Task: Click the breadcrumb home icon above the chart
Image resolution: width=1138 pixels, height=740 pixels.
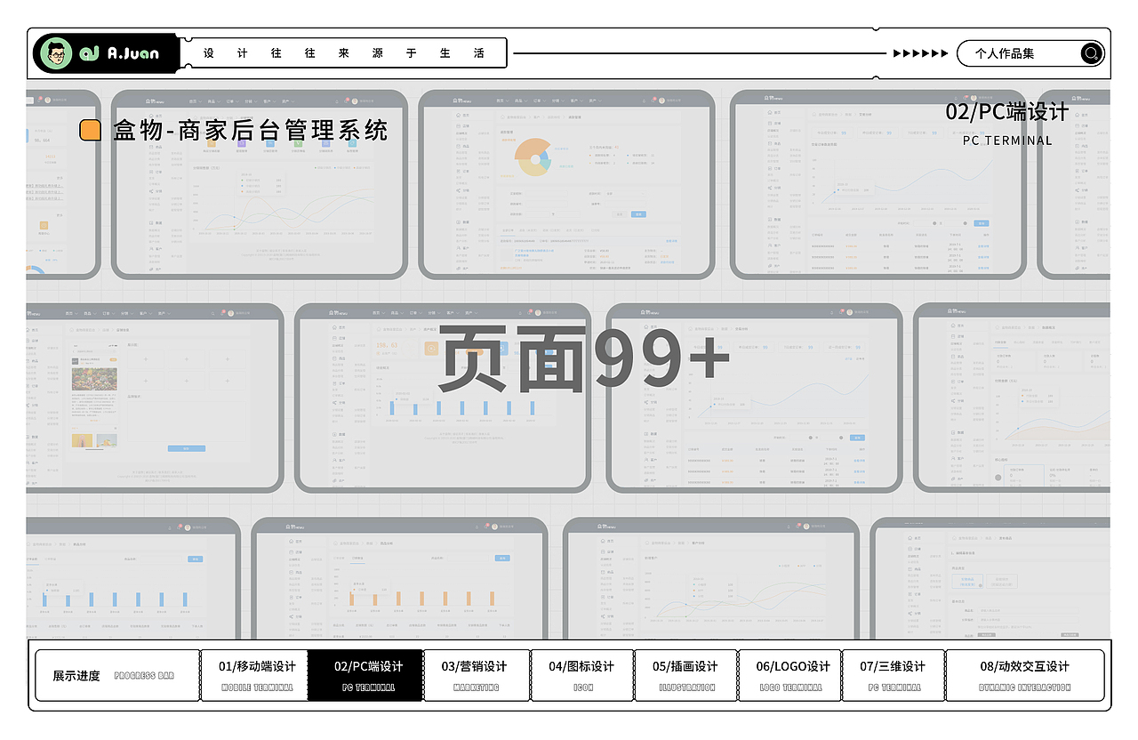Action: 502,117
